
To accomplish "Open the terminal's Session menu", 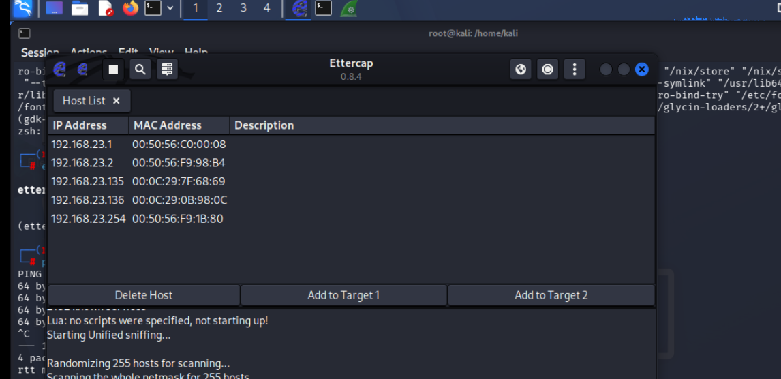I will pyautogui.click(x=40, y=52).
